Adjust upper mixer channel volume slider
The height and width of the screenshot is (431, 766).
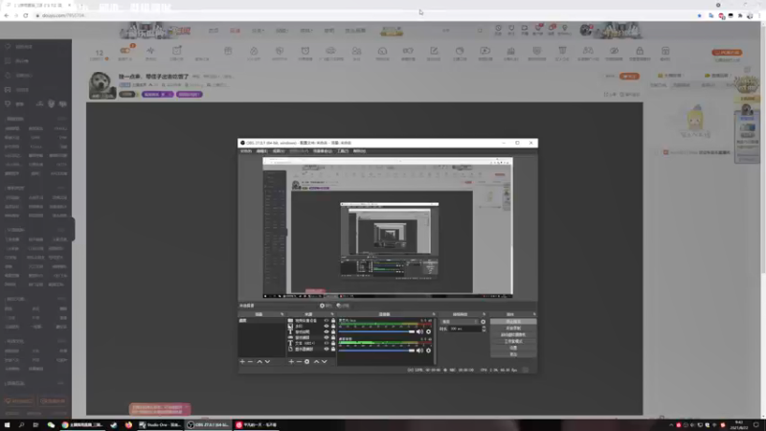tap(376, 331)
